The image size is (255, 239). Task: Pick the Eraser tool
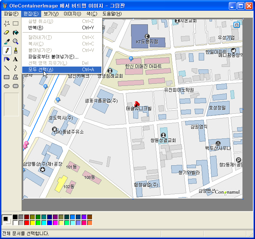click(x=7, y=33)
